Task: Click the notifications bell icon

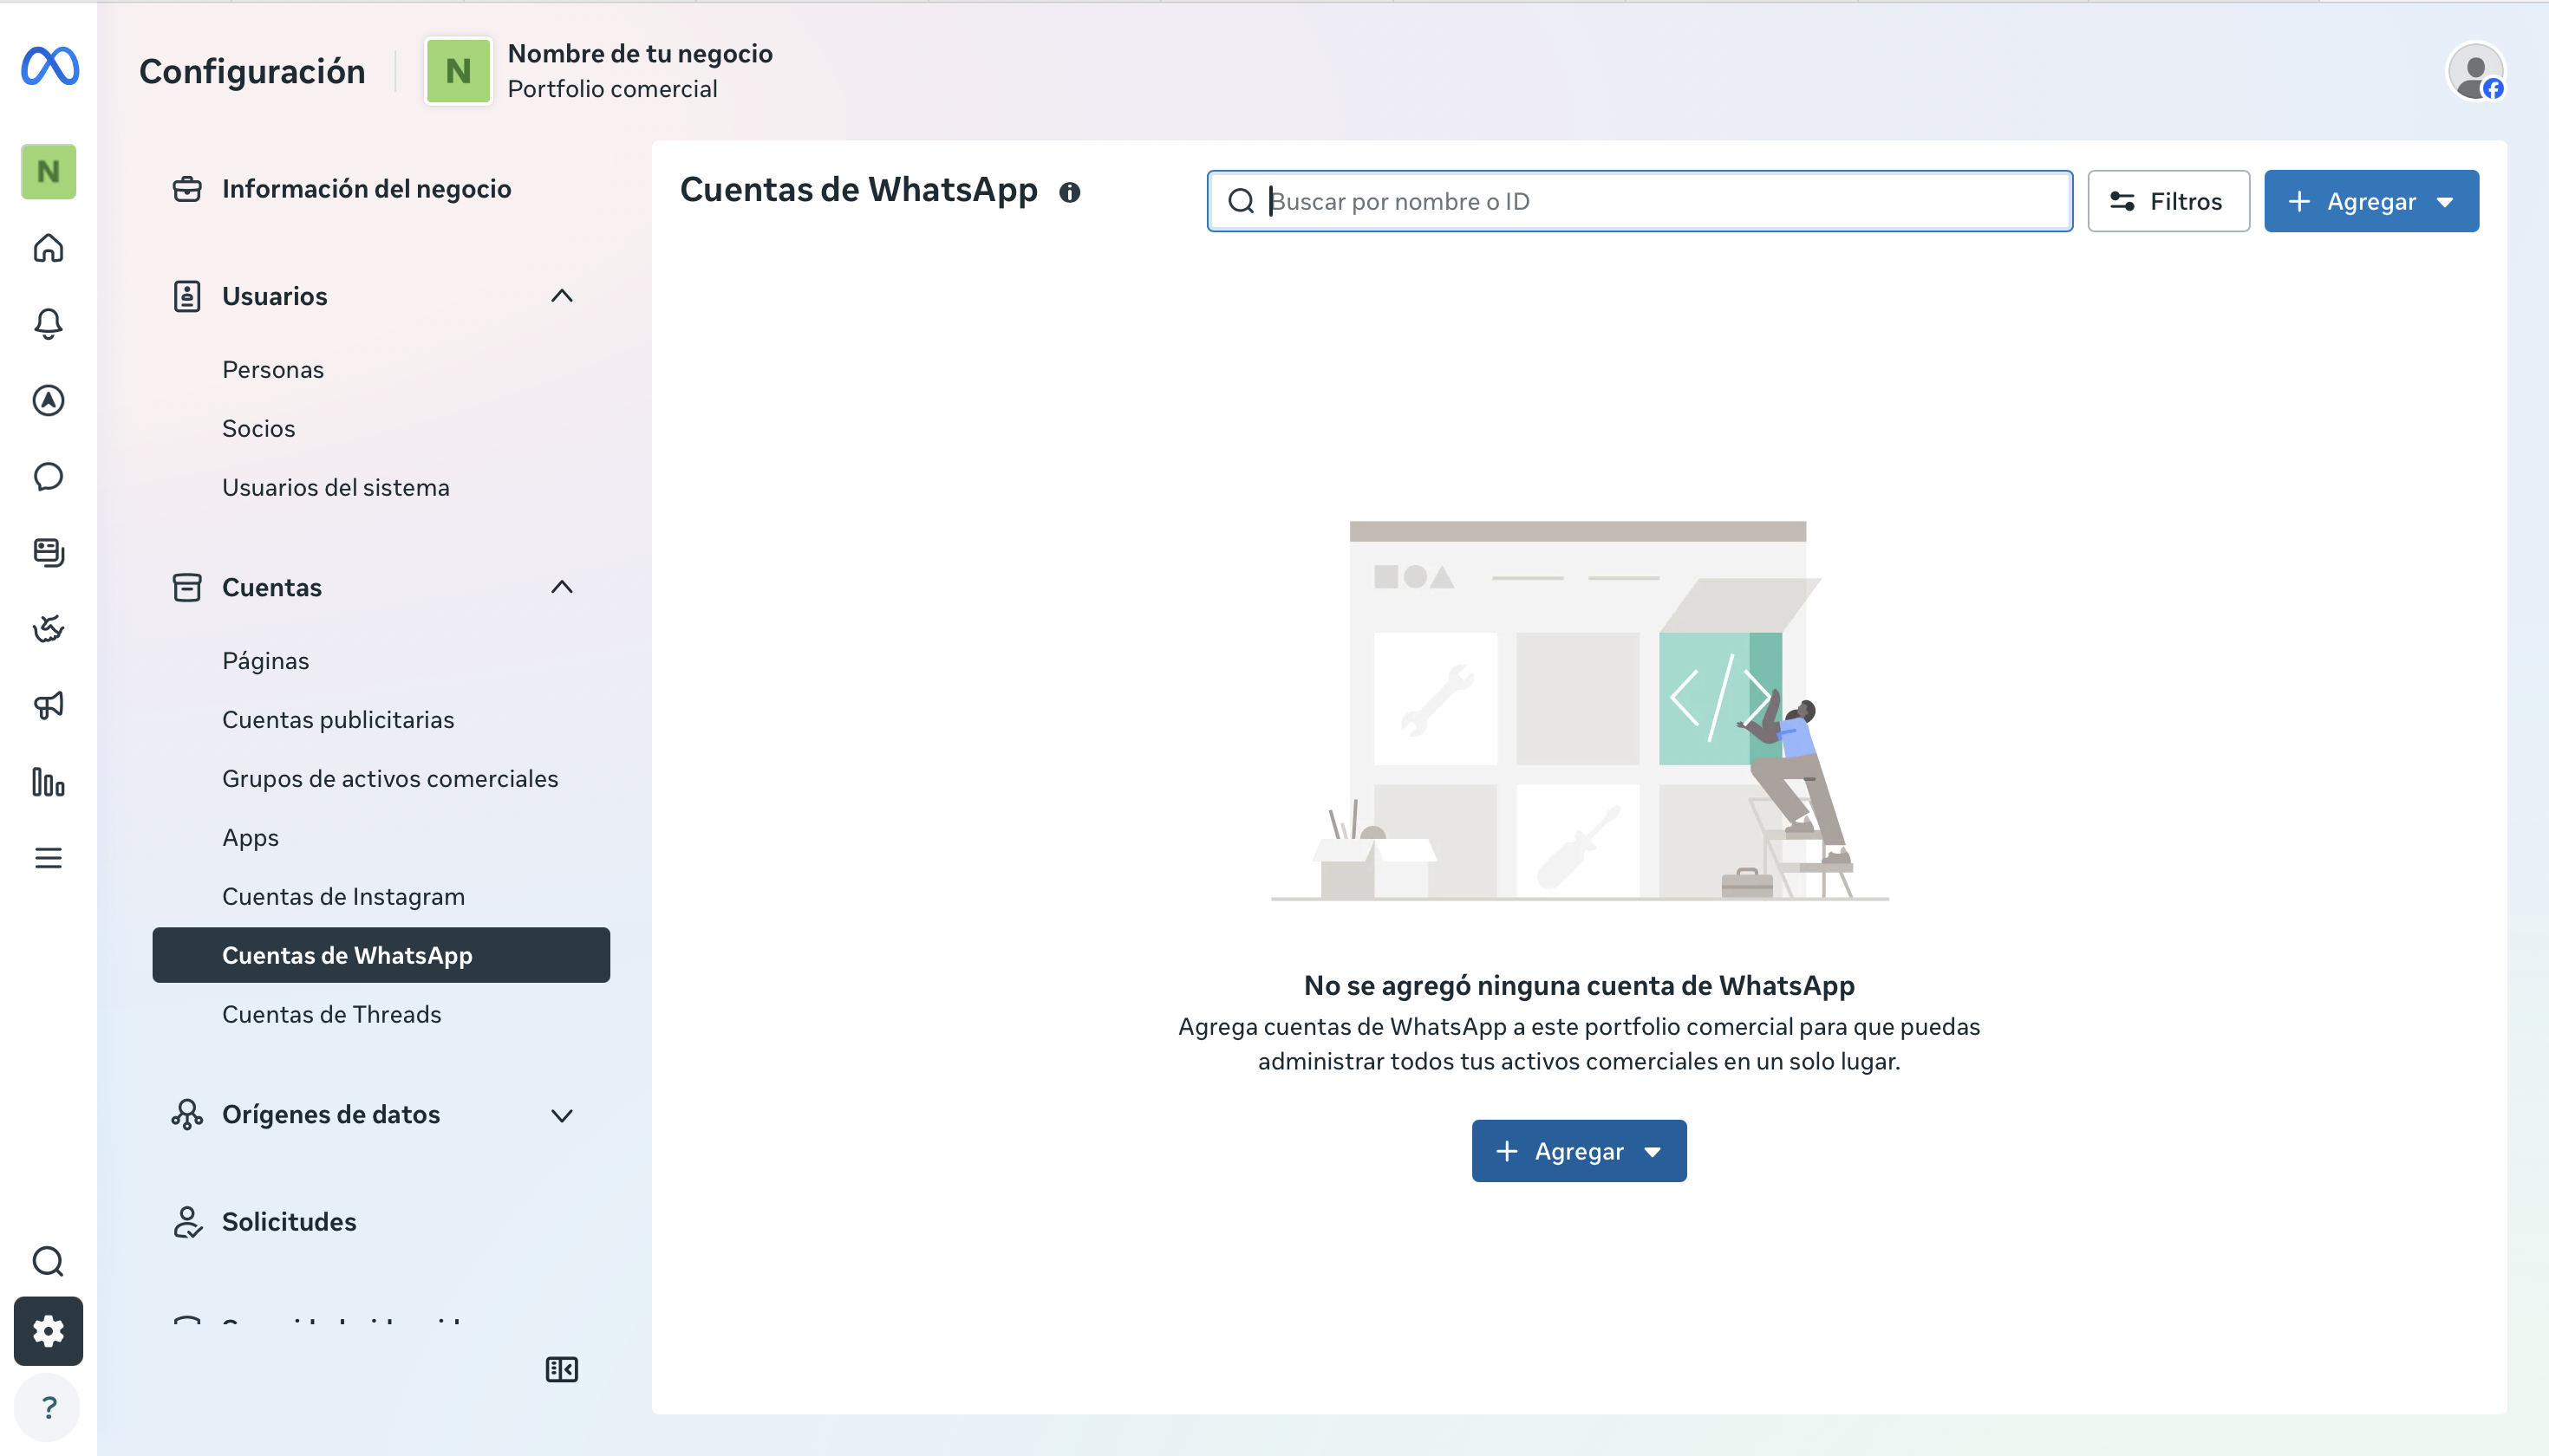Action: click(48, 324)
